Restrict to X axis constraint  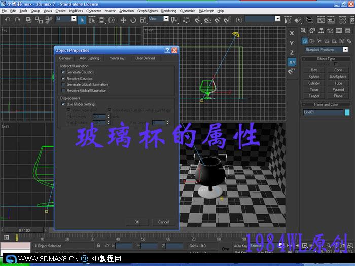[x=292, y=33]
